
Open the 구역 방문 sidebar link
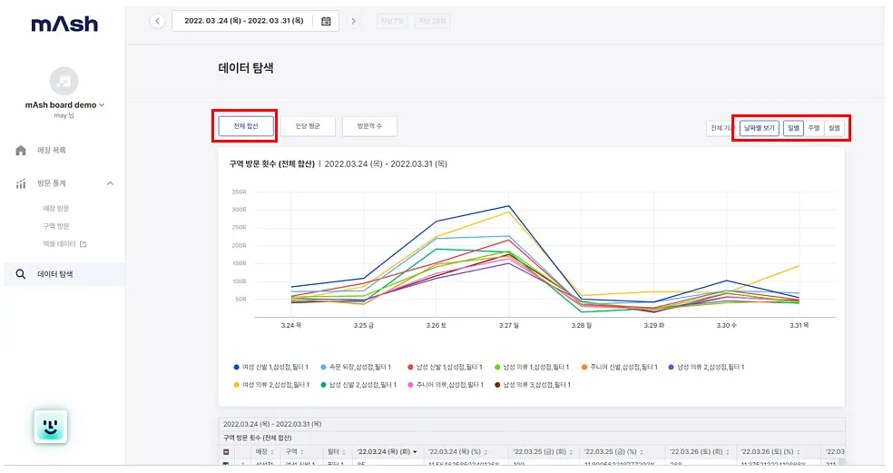pos(56,226)
